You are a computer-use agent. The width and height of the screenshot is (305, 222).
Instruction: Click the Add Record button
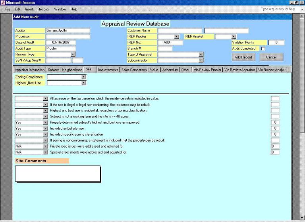(x=243, y=57)
